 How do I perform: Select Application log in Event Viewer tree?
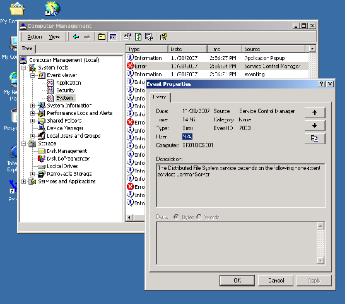click(x=69, y=83)
